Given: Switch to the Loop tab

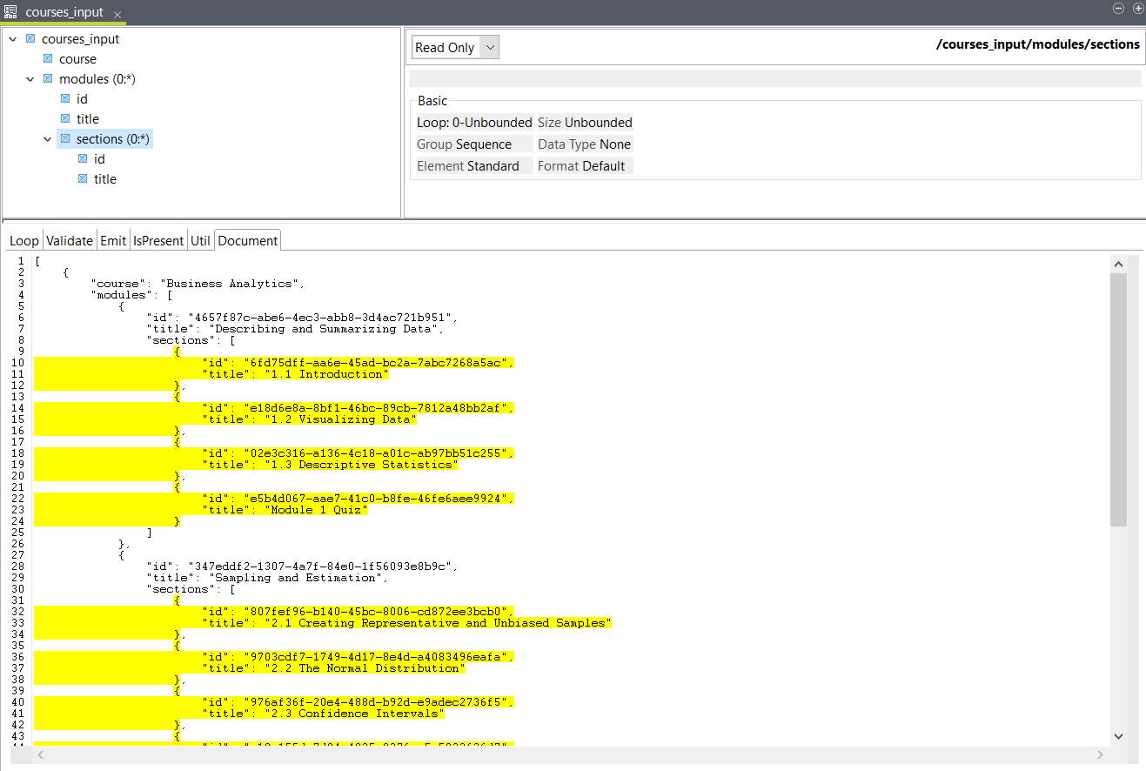Looking at the screenshot, I should click(x=24, y=241).
